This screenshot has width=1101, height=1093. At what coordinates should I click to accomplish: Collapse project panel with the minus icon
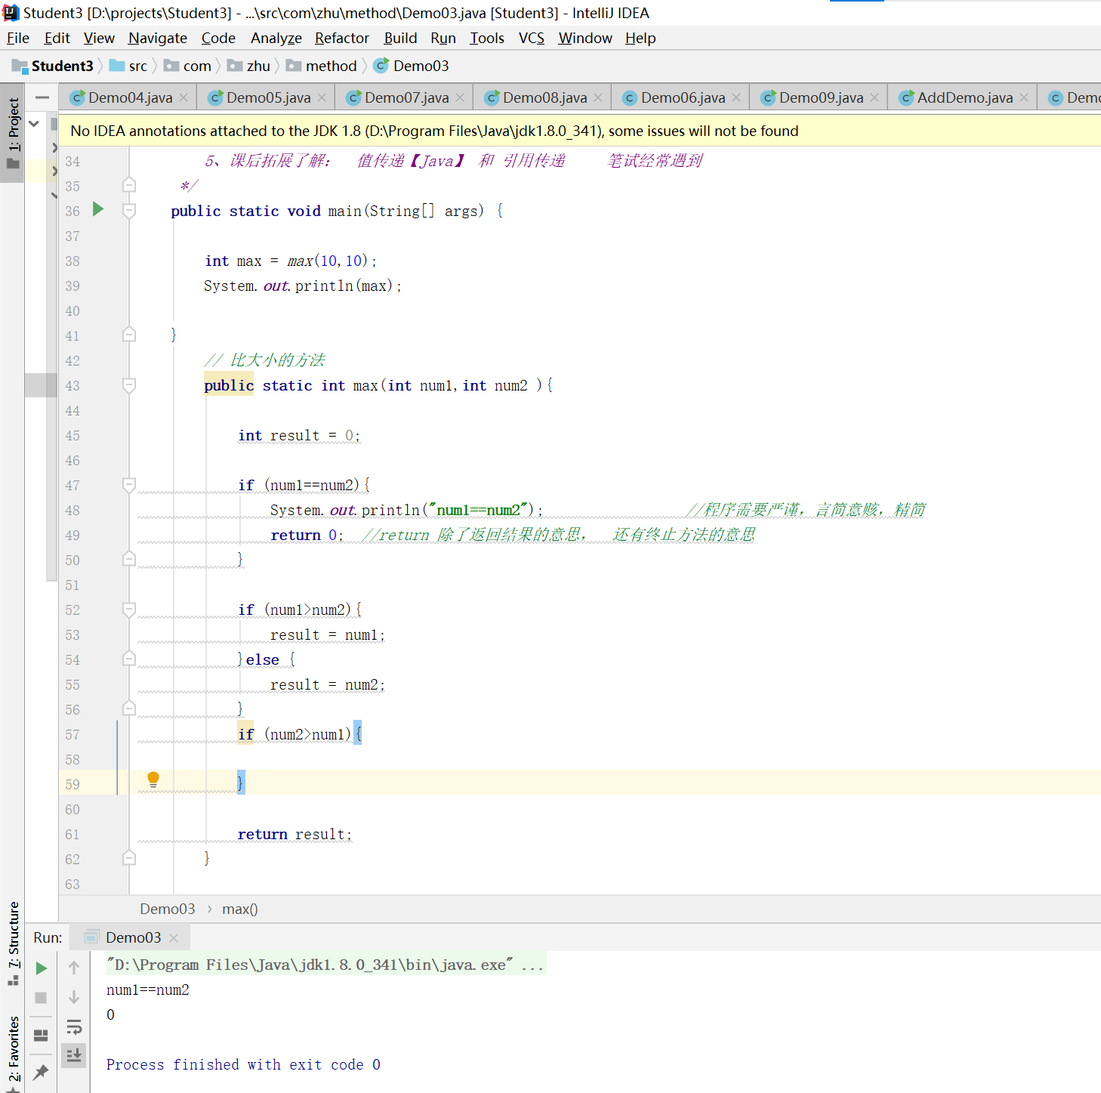pos(42,97)
